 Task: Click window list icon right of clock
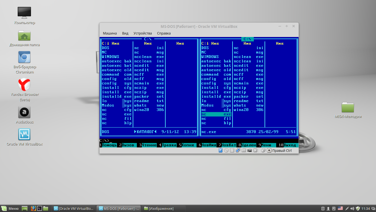click(x=373, y=208)
